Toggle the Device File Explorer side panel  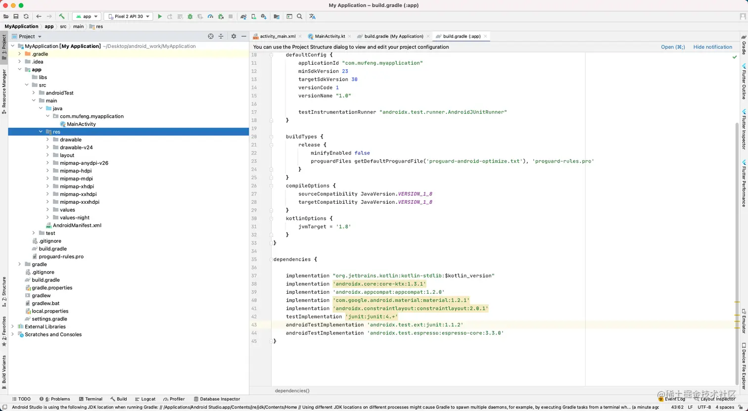click(x=744, y=365)
